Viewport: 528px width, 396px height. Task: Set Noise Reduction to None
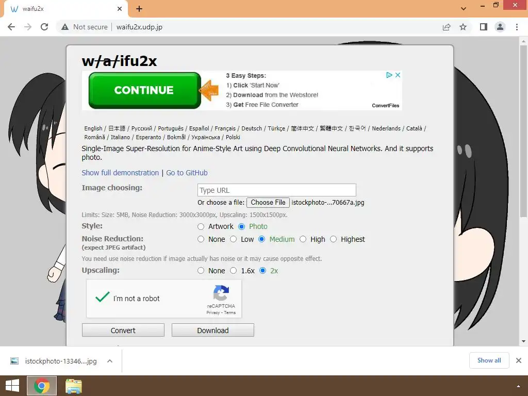pyautogui.click(x=201, y=239)
